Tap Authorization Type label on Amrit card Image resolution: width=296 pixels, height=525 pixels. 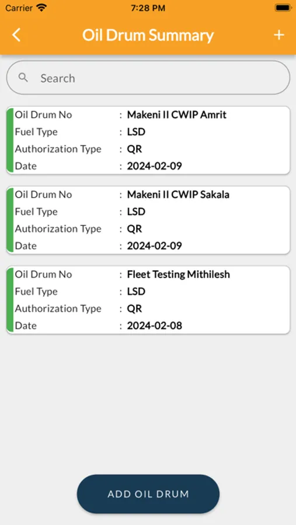point(58,149)
